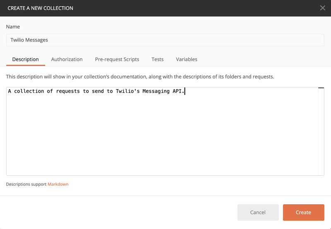Click the collection documentation help text
This screenshot has height=229, width=331.
pyautogui.click(x=140, y=77)
